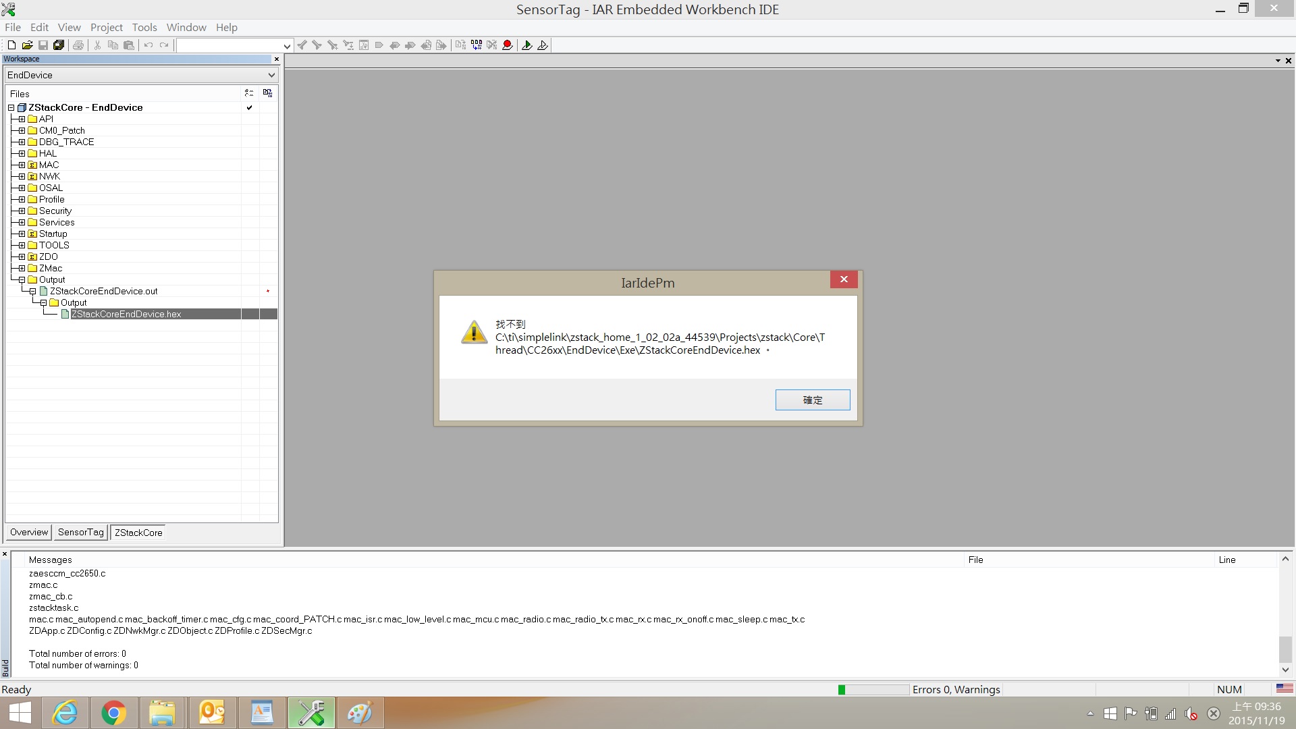Expand the HAL folder node
The image size is (1296, 729).
(x=22, y=153)
